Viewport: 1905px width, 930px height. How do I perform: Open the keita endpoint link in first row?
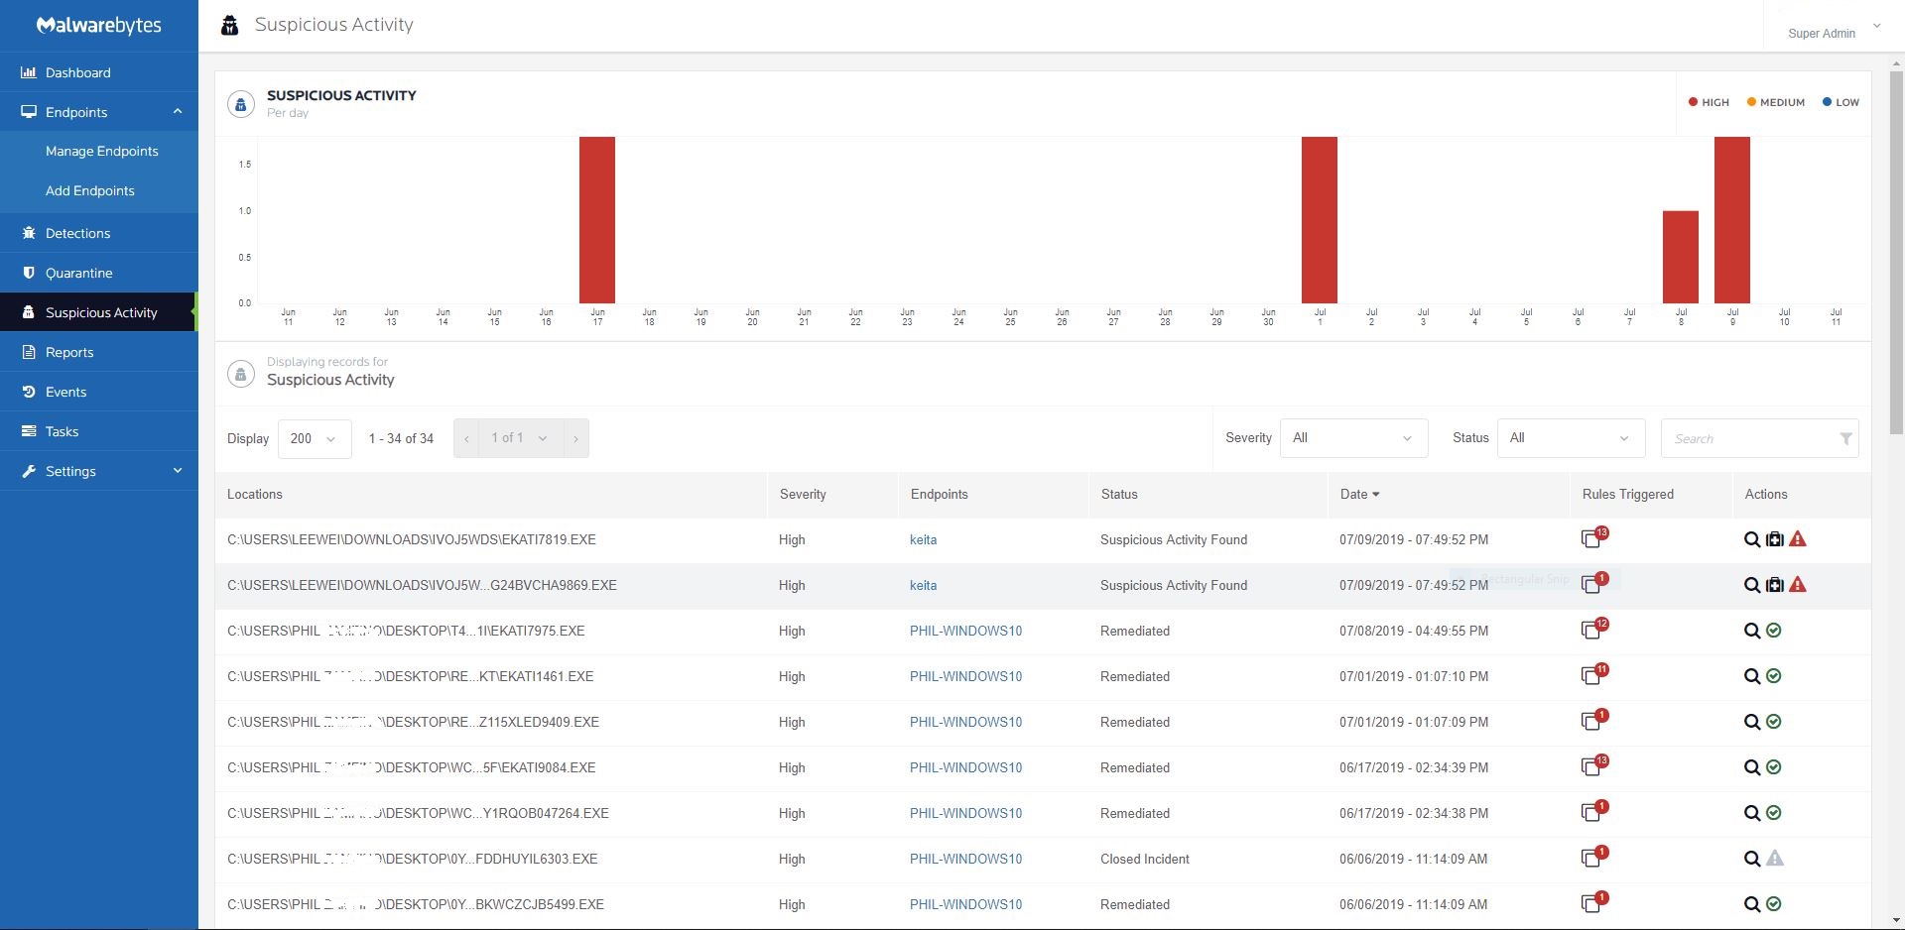(x=923, y=540)
